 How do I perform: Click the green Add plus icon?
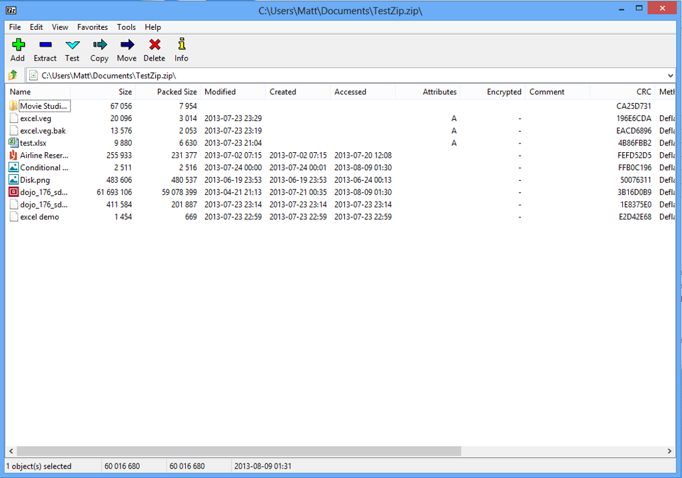(x=18, y=45)
